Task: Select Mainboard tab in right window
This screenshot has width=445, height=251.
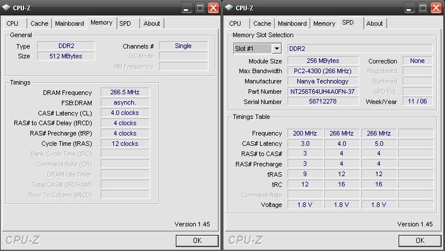Action: pyautogui.click(x=292, y=23)
